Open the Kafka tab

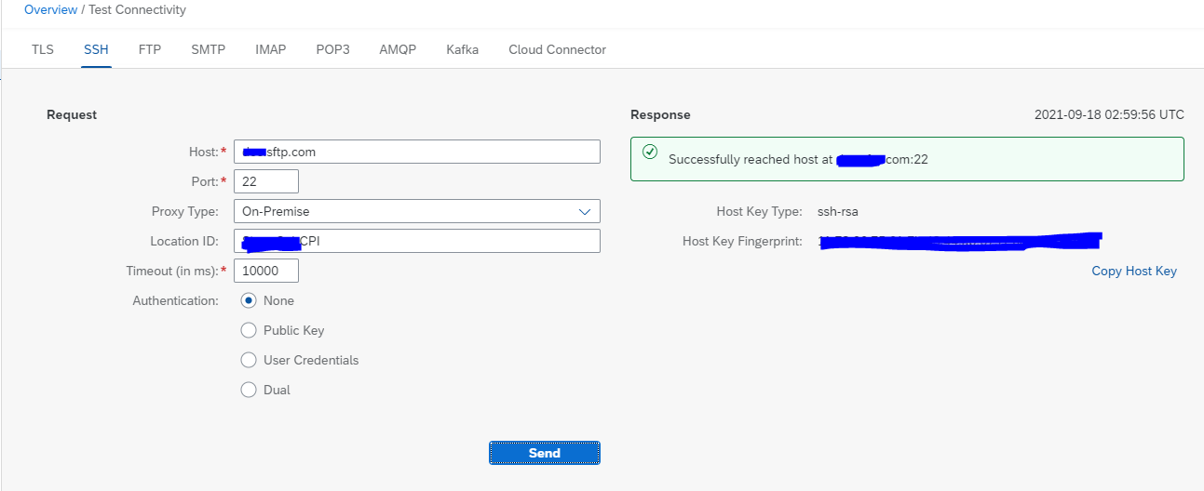(x=462, y=49)
